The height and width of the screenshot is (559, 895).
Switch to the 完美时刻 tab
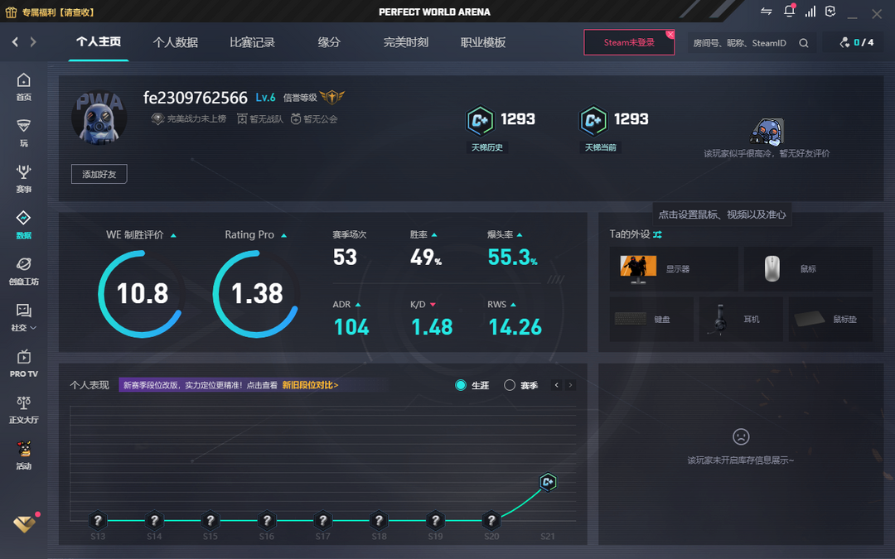pos(406,42)
